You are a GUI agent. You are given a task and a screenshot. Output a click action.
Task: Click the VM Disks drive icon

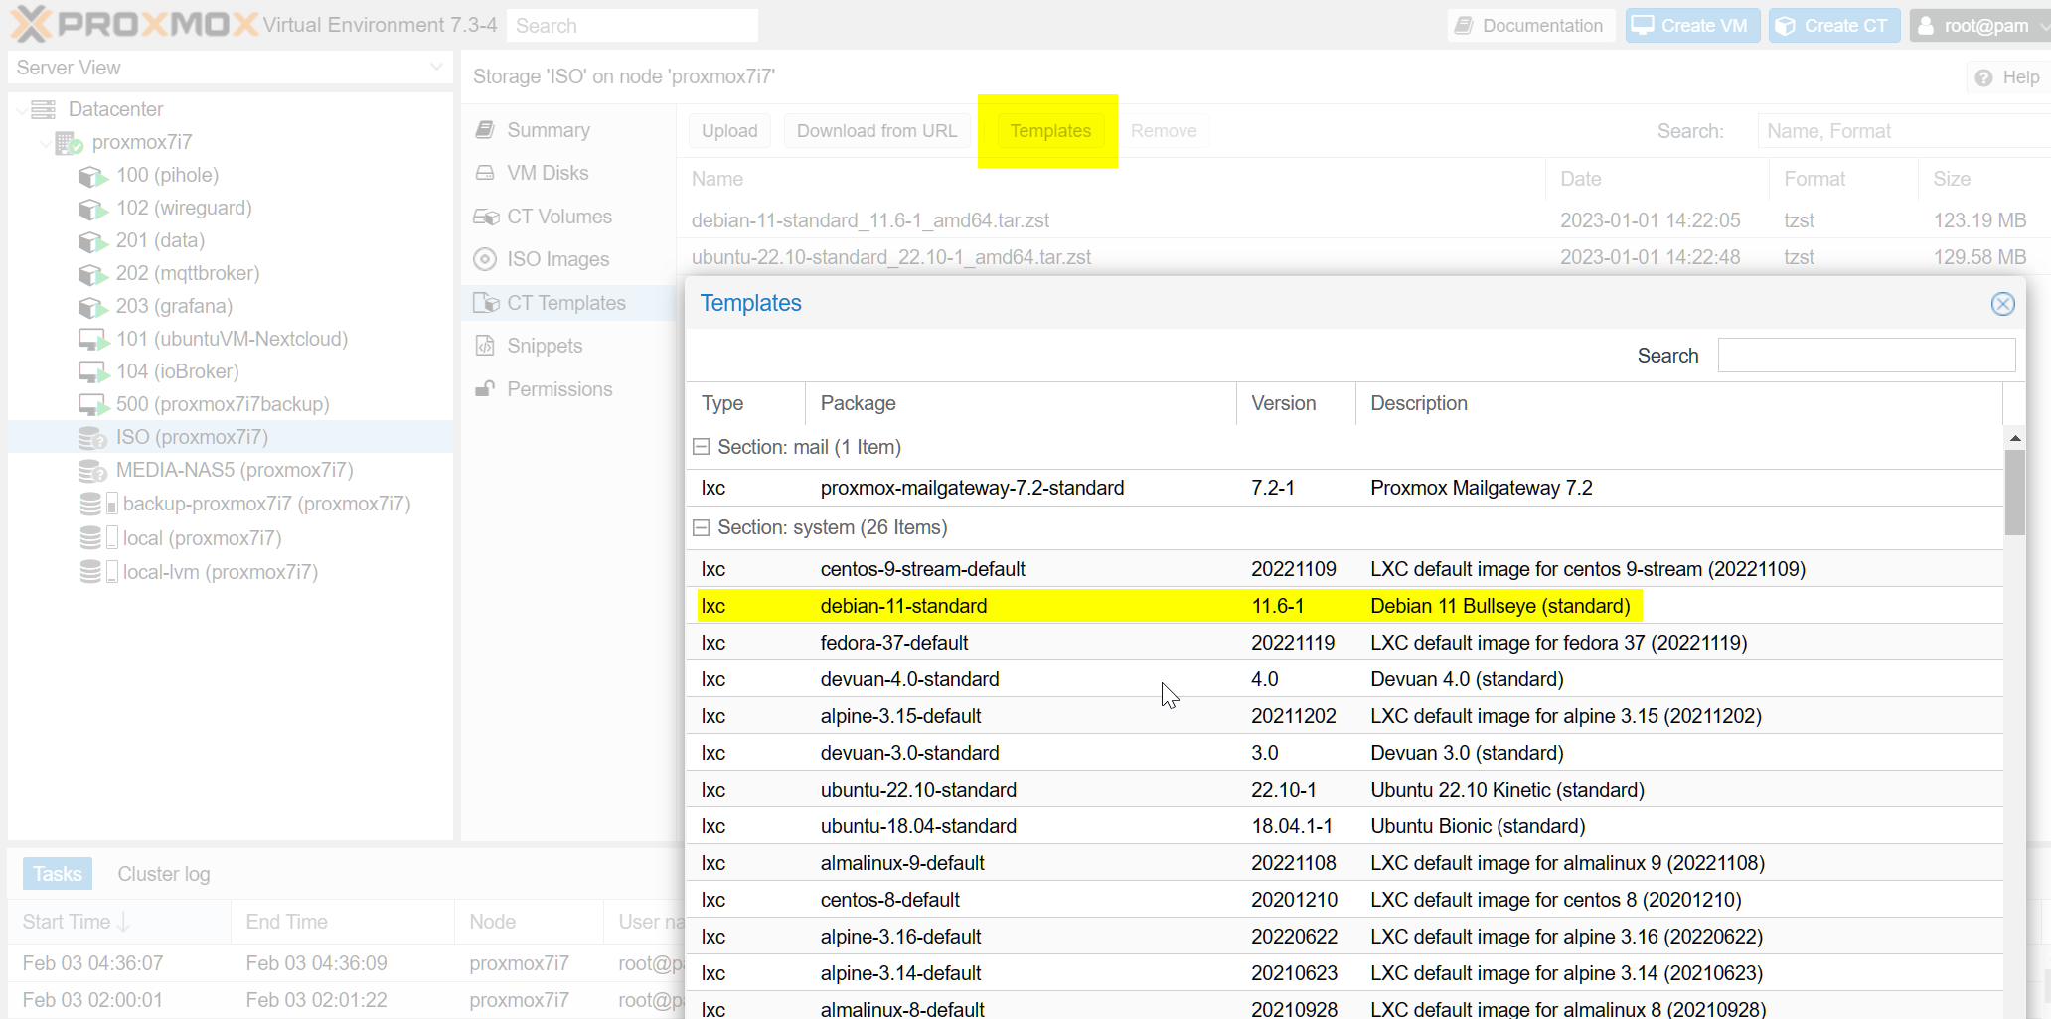[485, 173]
